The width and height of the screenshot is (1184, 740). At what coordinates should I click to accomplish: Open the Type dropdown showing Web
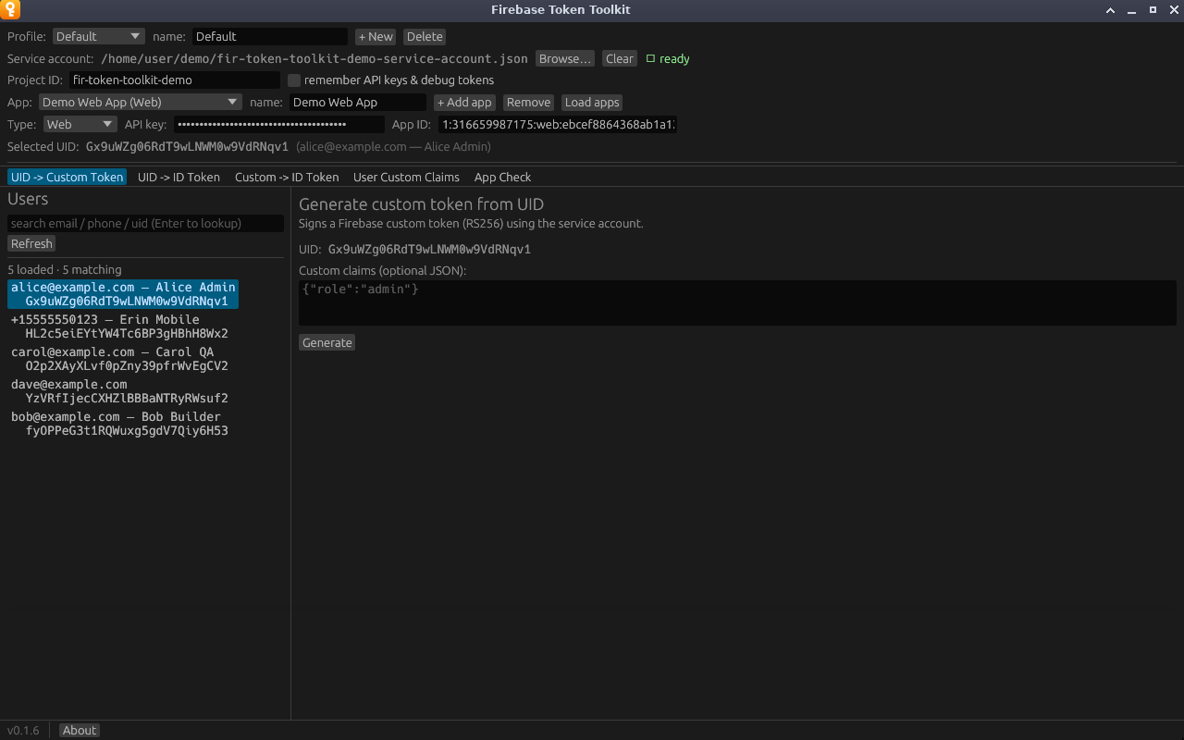click(x=80, y=124)
